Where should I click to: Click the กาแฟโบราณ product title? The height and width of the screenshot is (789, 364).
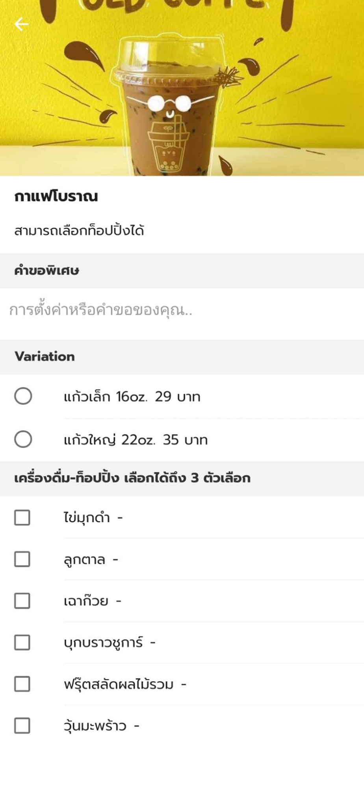pos(56,196)
